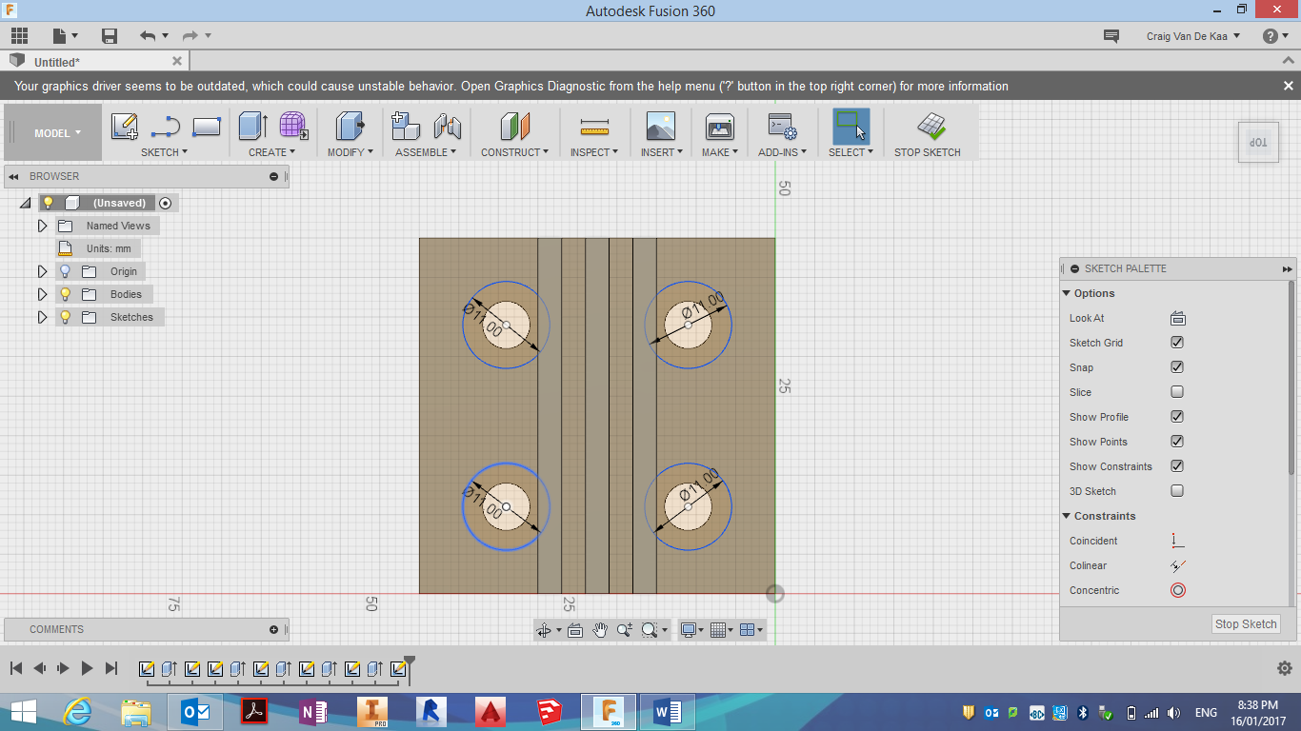Open the Create Form sculpt icon
The height and width of the screenshot is (731, 1301).
(293, 127)
